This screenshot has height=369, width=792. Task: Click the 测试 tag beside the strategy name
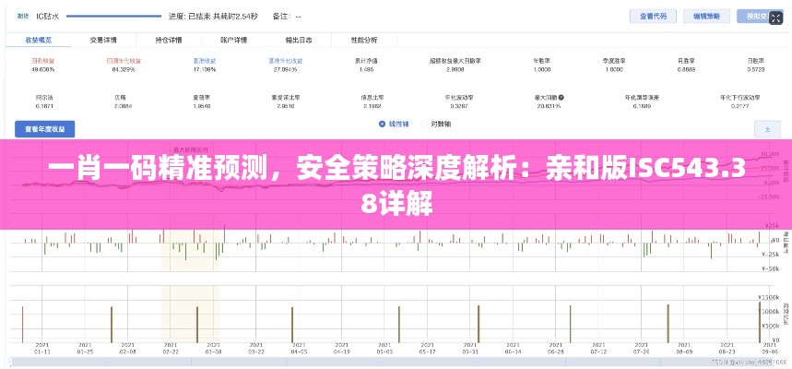pyautogui.click(x=22, y=17)
